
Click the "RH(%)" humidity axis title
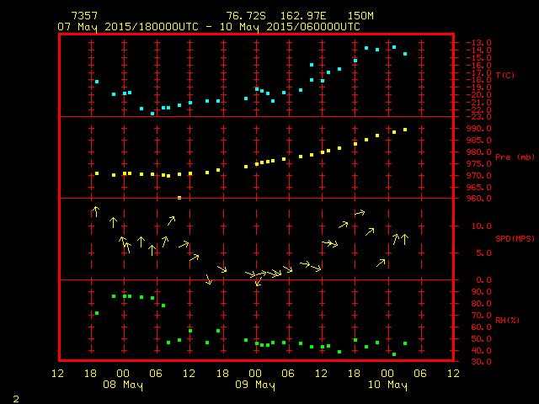(507, 320)
